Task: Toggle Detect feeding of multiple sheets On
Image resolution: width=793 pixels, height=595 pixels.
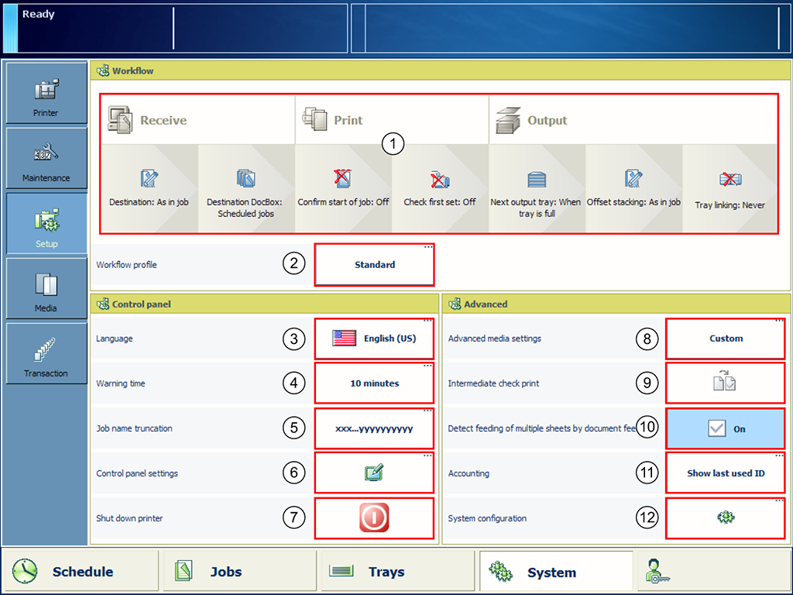Action: (726, 428)
